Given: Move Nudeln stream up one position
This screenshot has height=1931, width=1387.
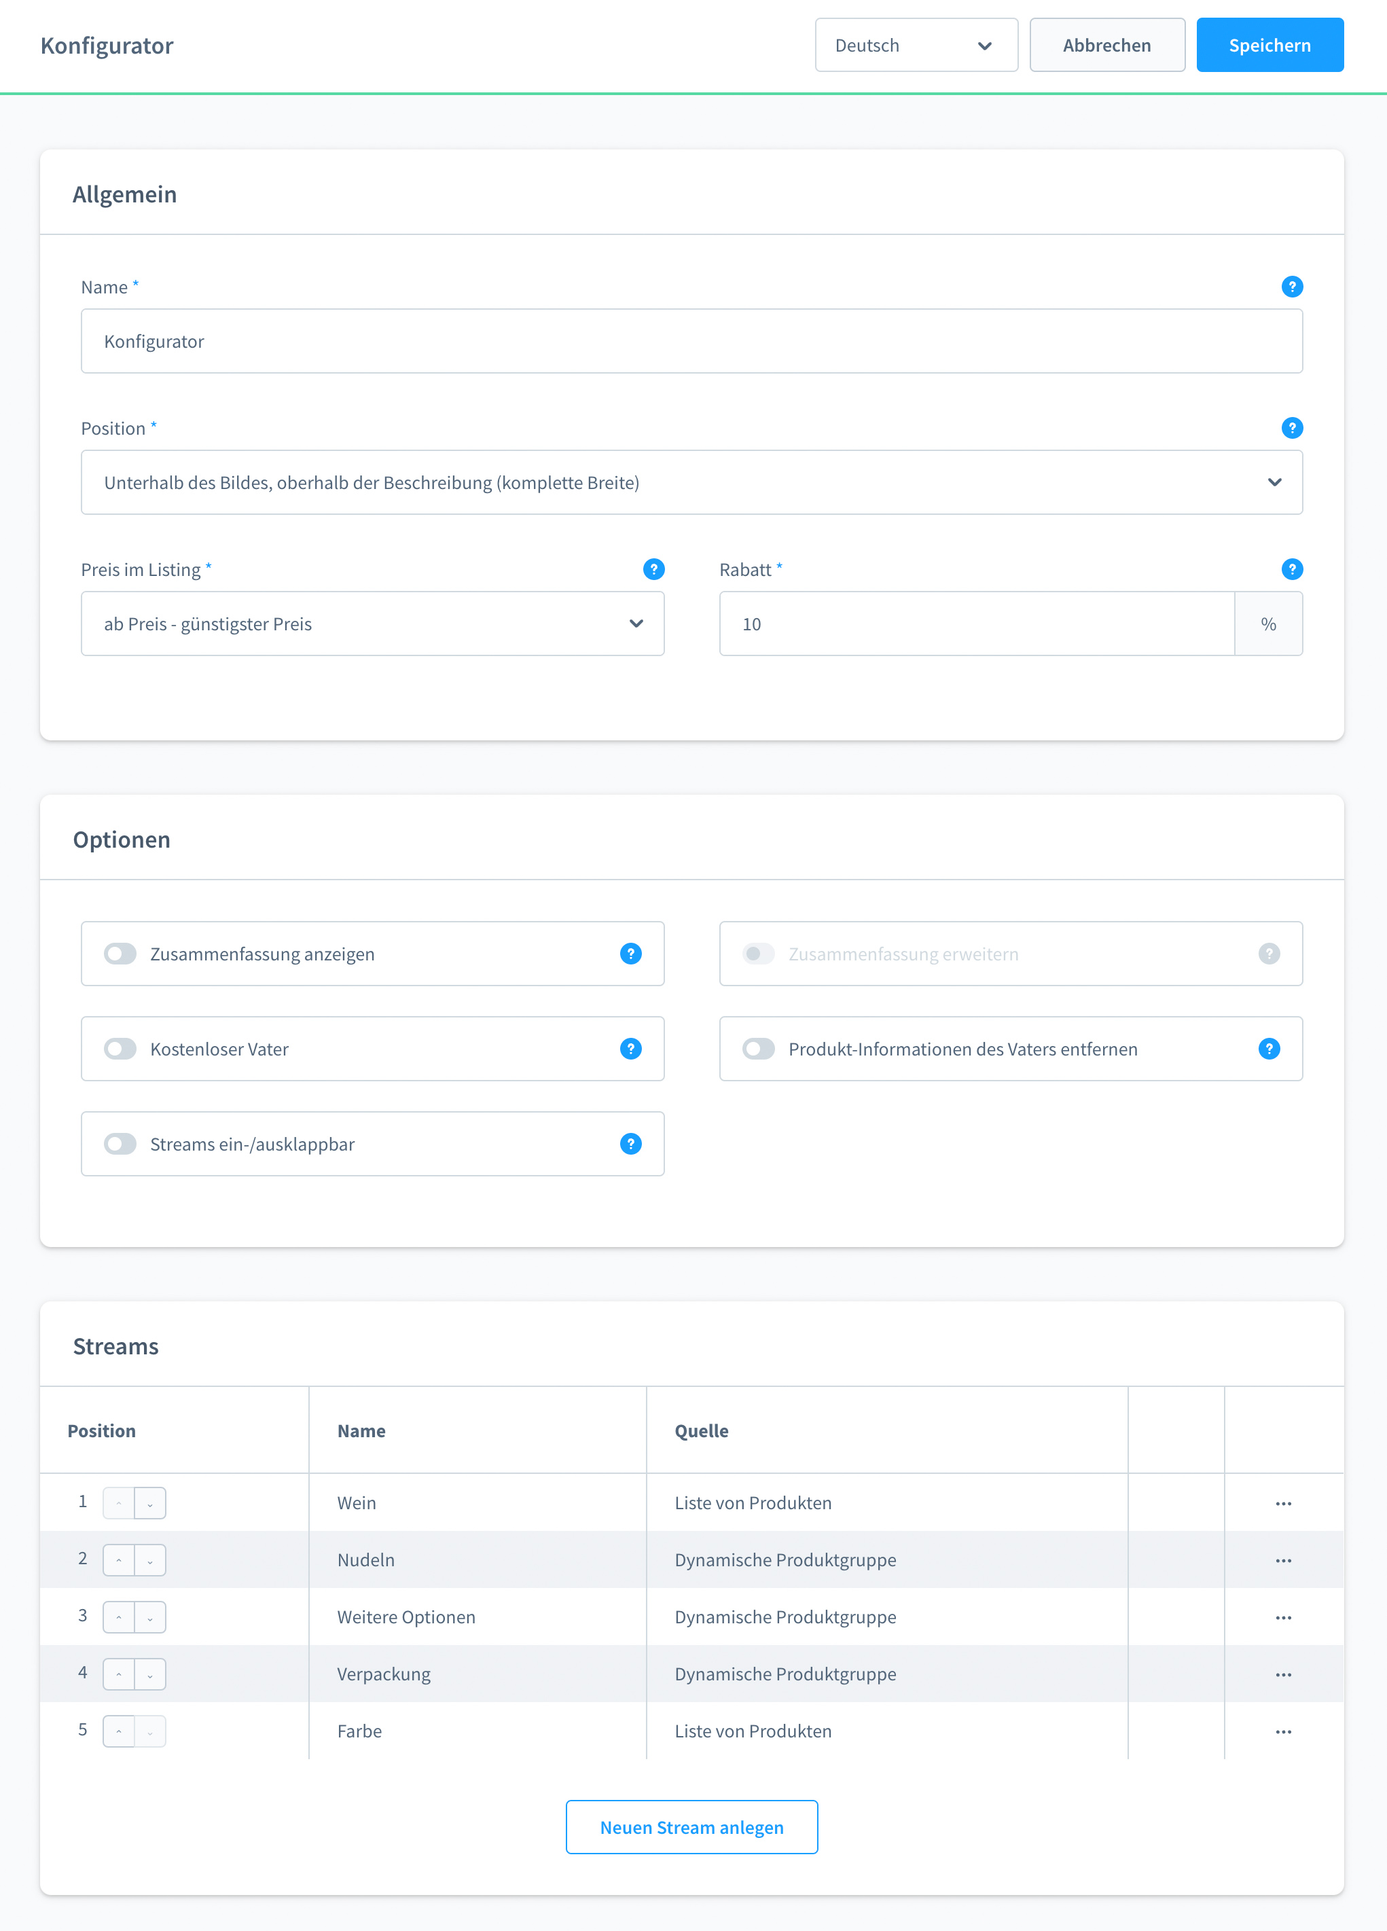Looking at the screenshot, I should pos(118,1561).
